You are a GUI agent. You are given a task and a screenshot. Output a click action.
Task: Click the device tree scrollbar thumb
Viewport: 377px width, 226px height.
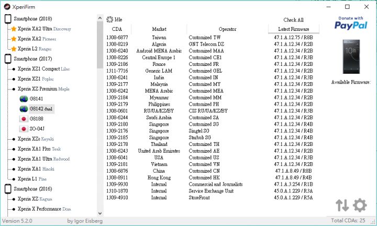point(100,45)
